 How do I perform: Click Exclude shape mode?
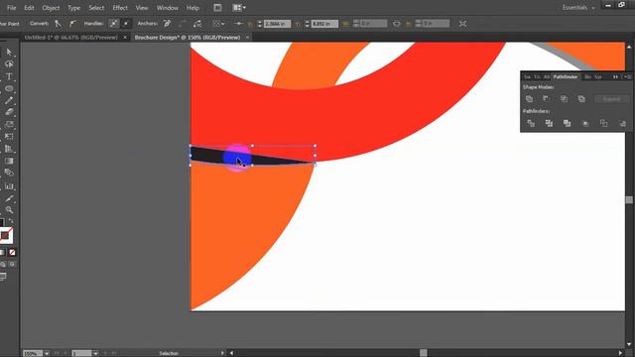[581, 99]
